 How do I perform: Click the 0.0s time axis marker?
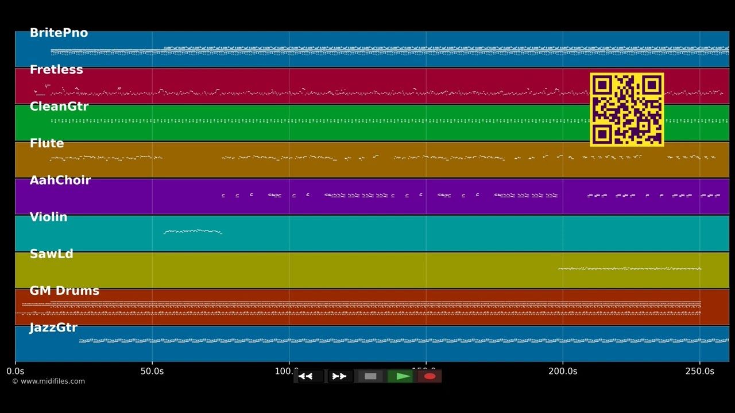point(16,371)
